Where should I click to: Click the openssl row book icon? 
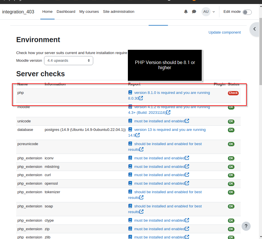130,183
